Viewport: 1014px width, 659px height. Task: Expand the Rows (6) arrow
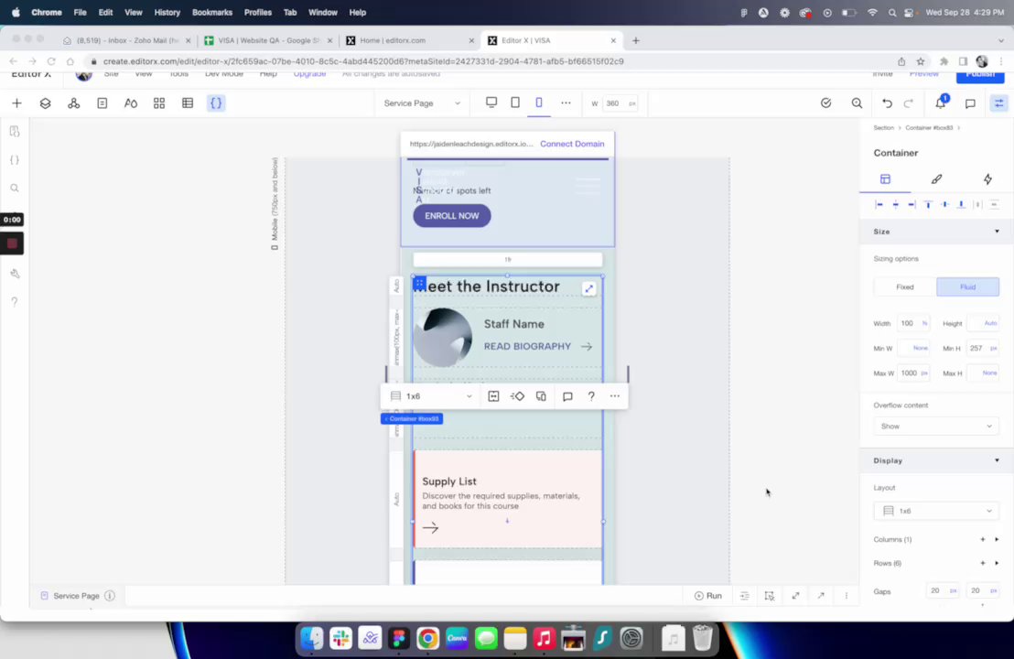pyautogui.click(x=997, y=563)
